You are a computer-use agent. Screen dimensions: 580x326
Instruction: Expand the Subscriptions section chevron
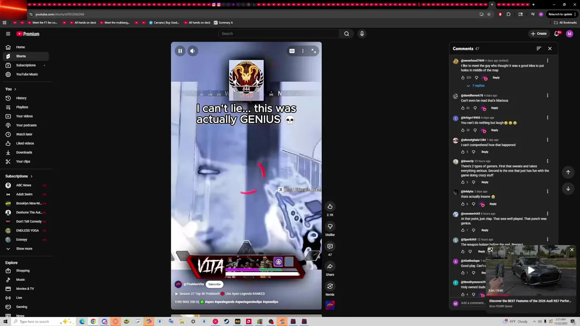(31, 176)
